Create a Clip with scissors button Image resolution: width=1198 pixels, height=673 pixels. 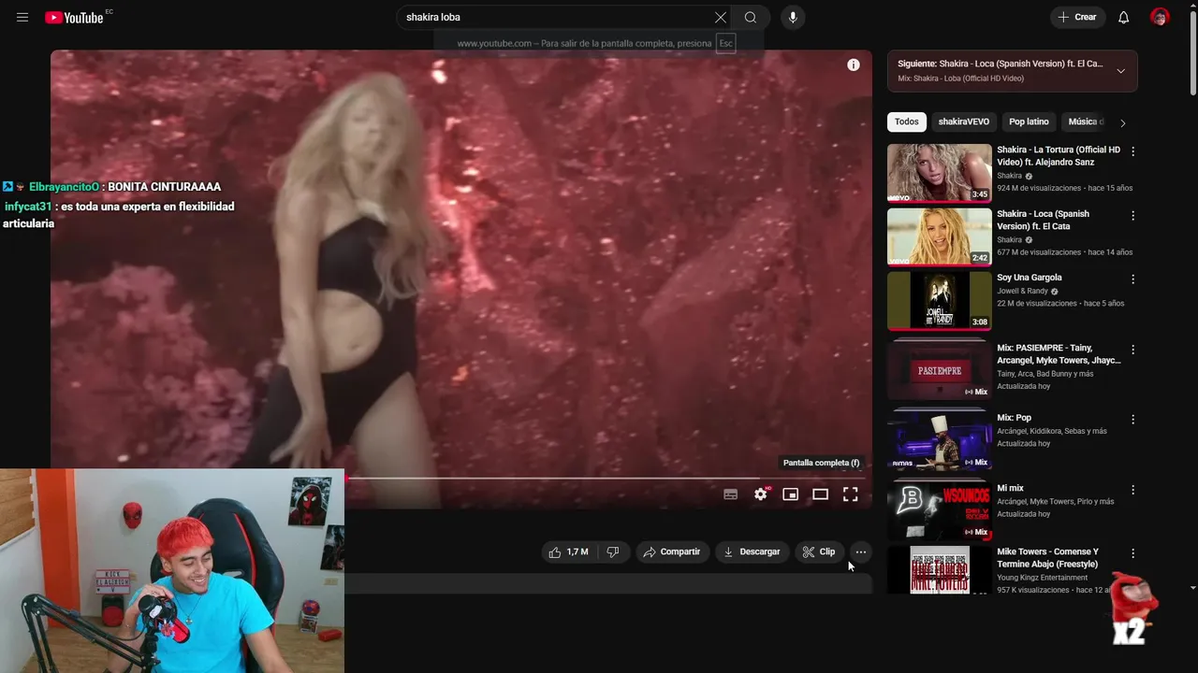pyautogui.click(x=819, y=552)
